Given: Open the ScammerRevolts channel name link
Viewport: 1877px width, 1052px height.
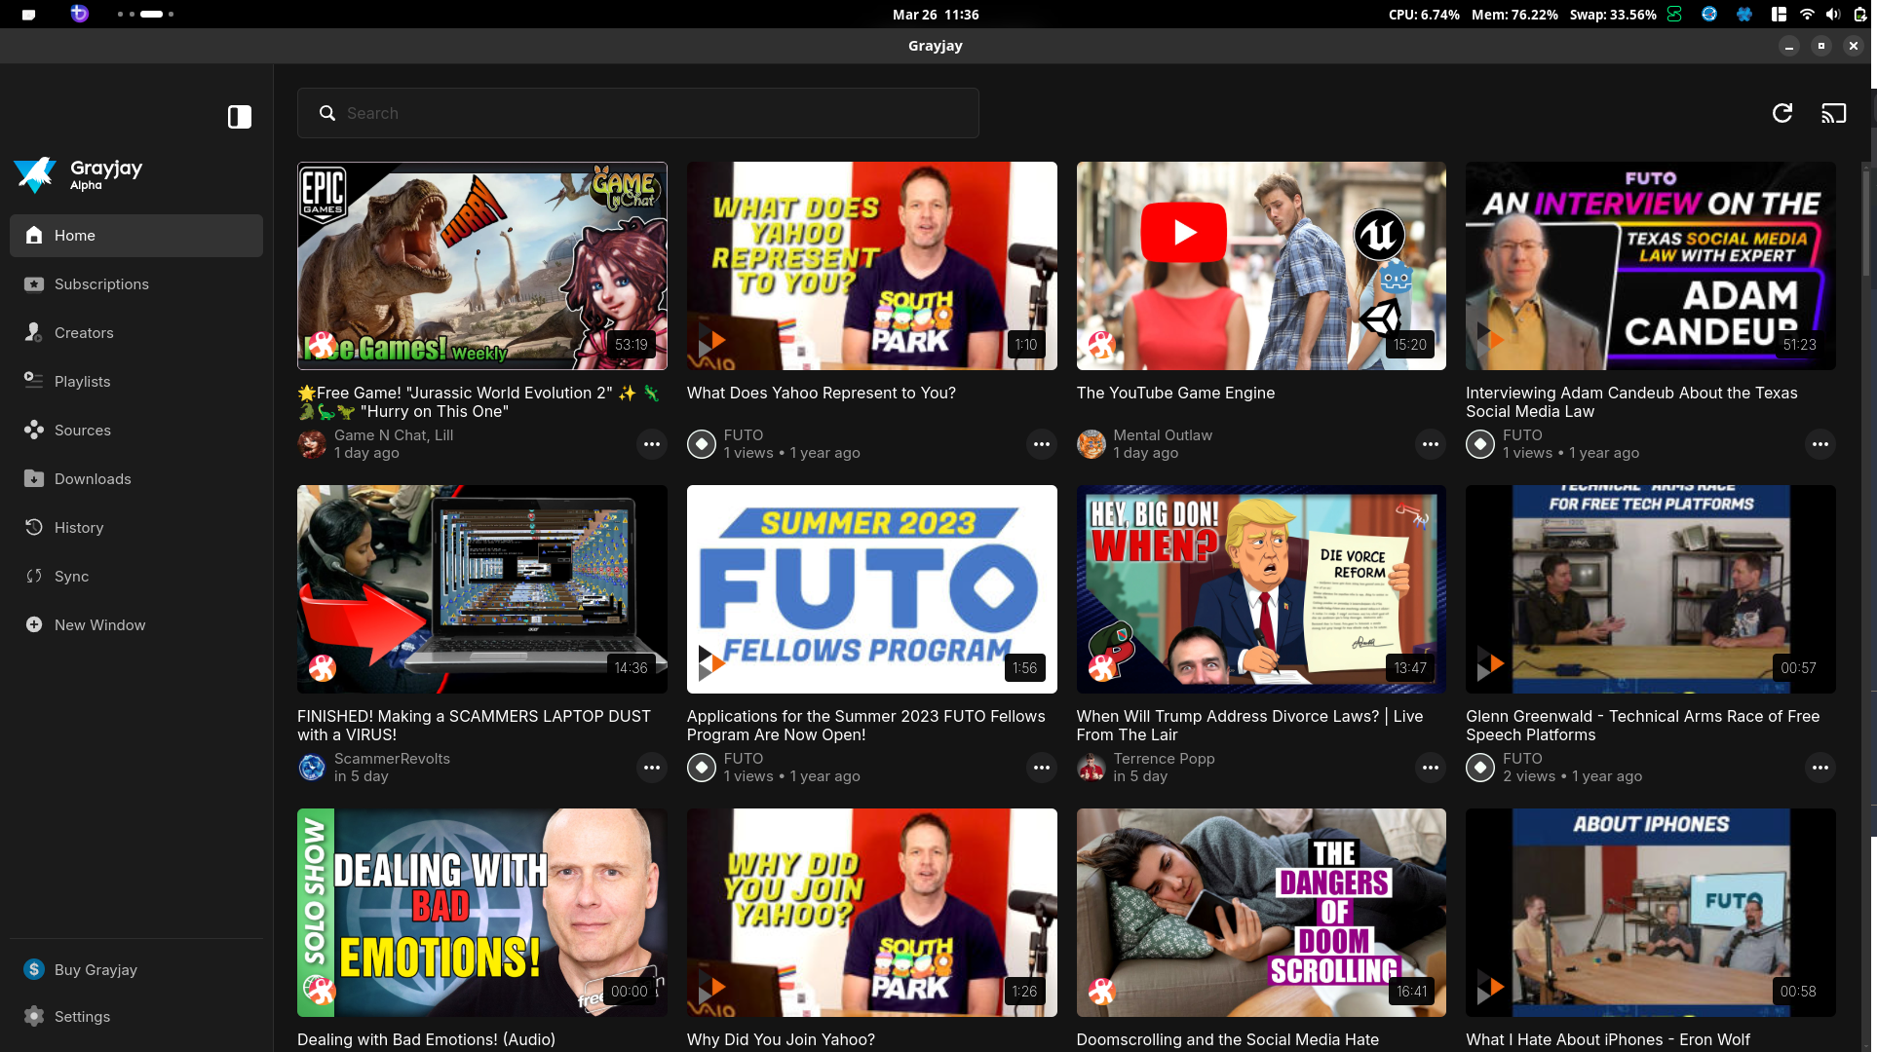Looking at the screenshot, I should [392, 759].
